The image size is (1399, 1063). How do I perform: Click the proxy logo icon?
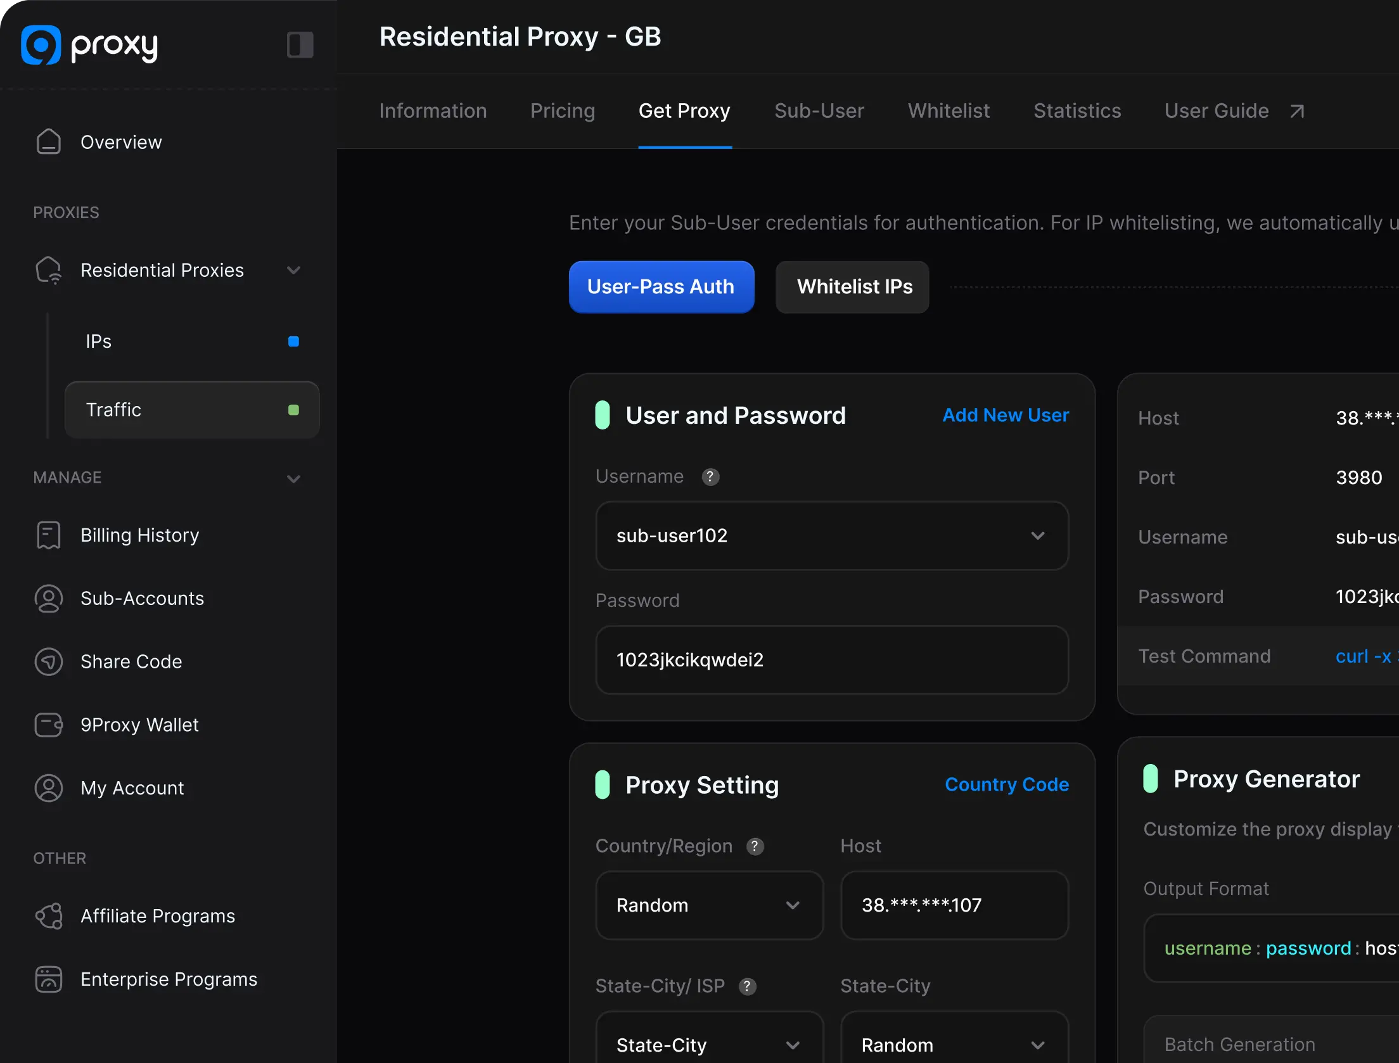pos(41,44)
